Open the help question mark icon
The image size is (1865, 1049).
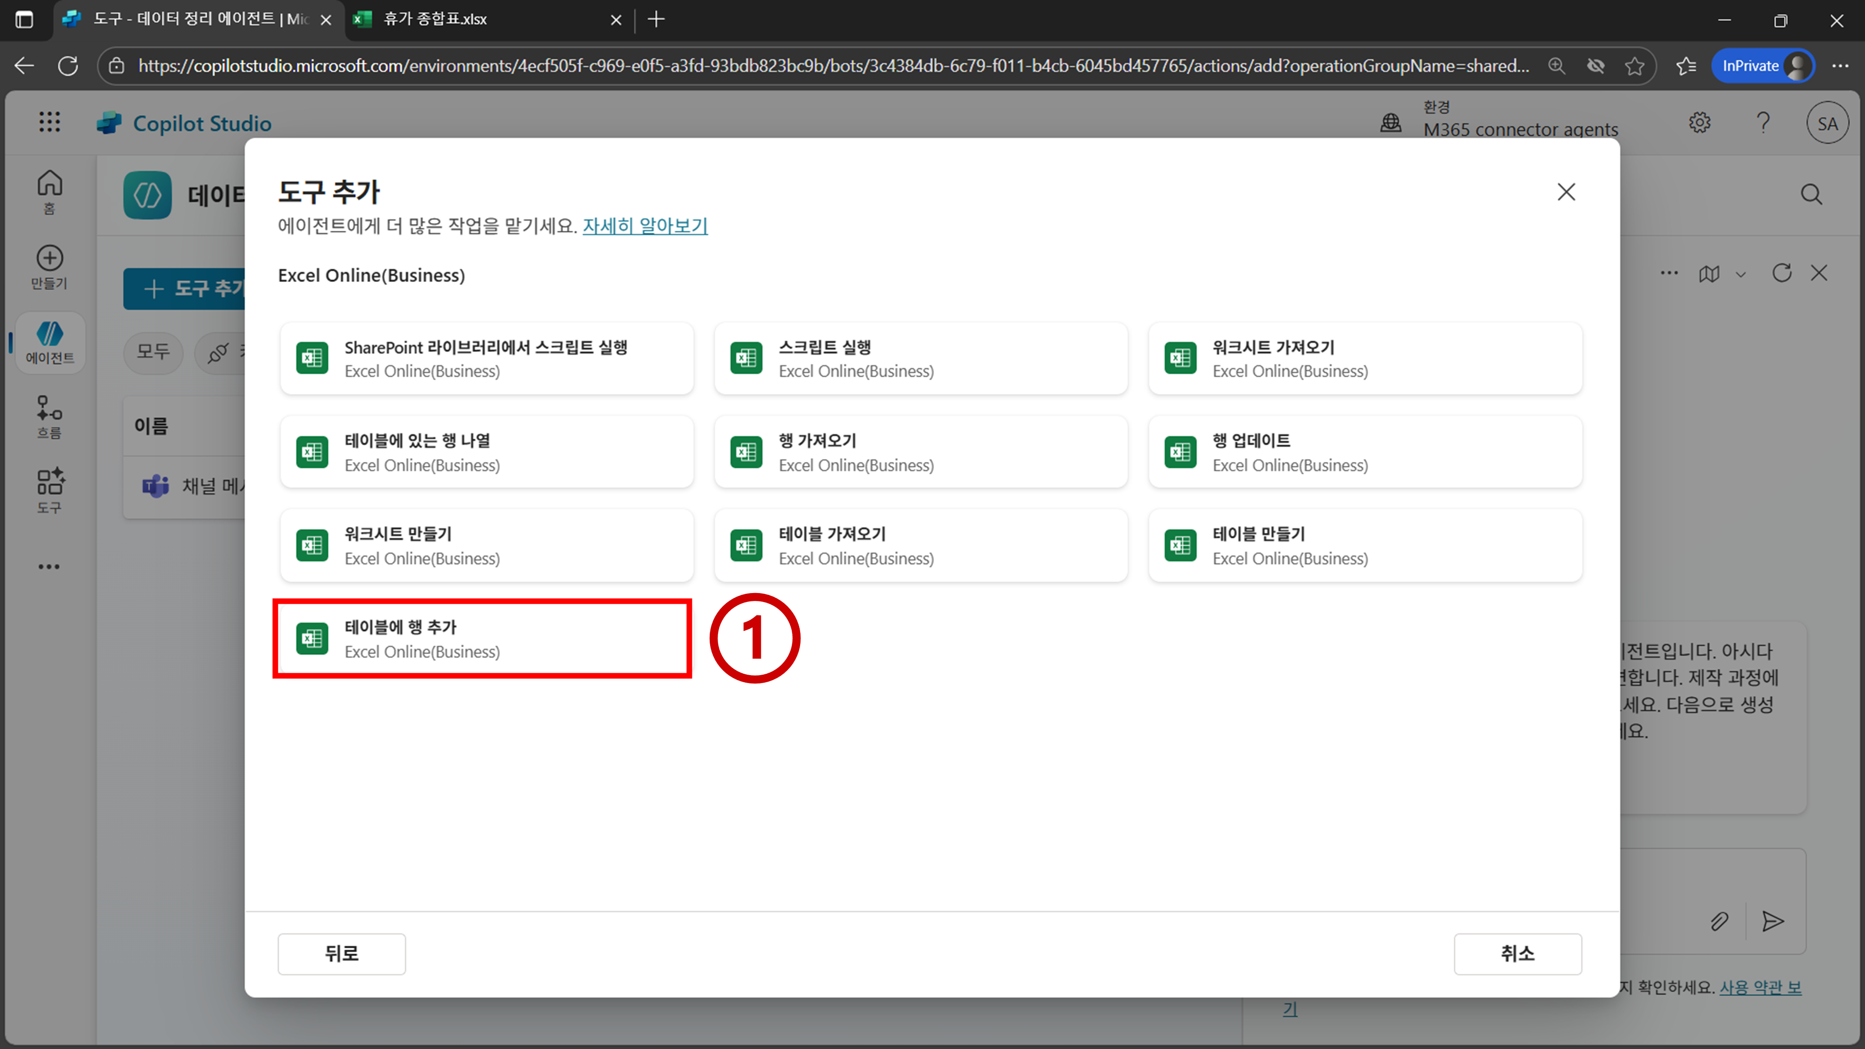click(1763, 123)
